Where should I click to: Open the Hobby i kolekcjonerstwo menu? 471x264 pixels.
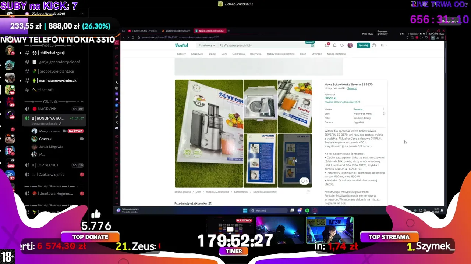(x=281, y=54)
